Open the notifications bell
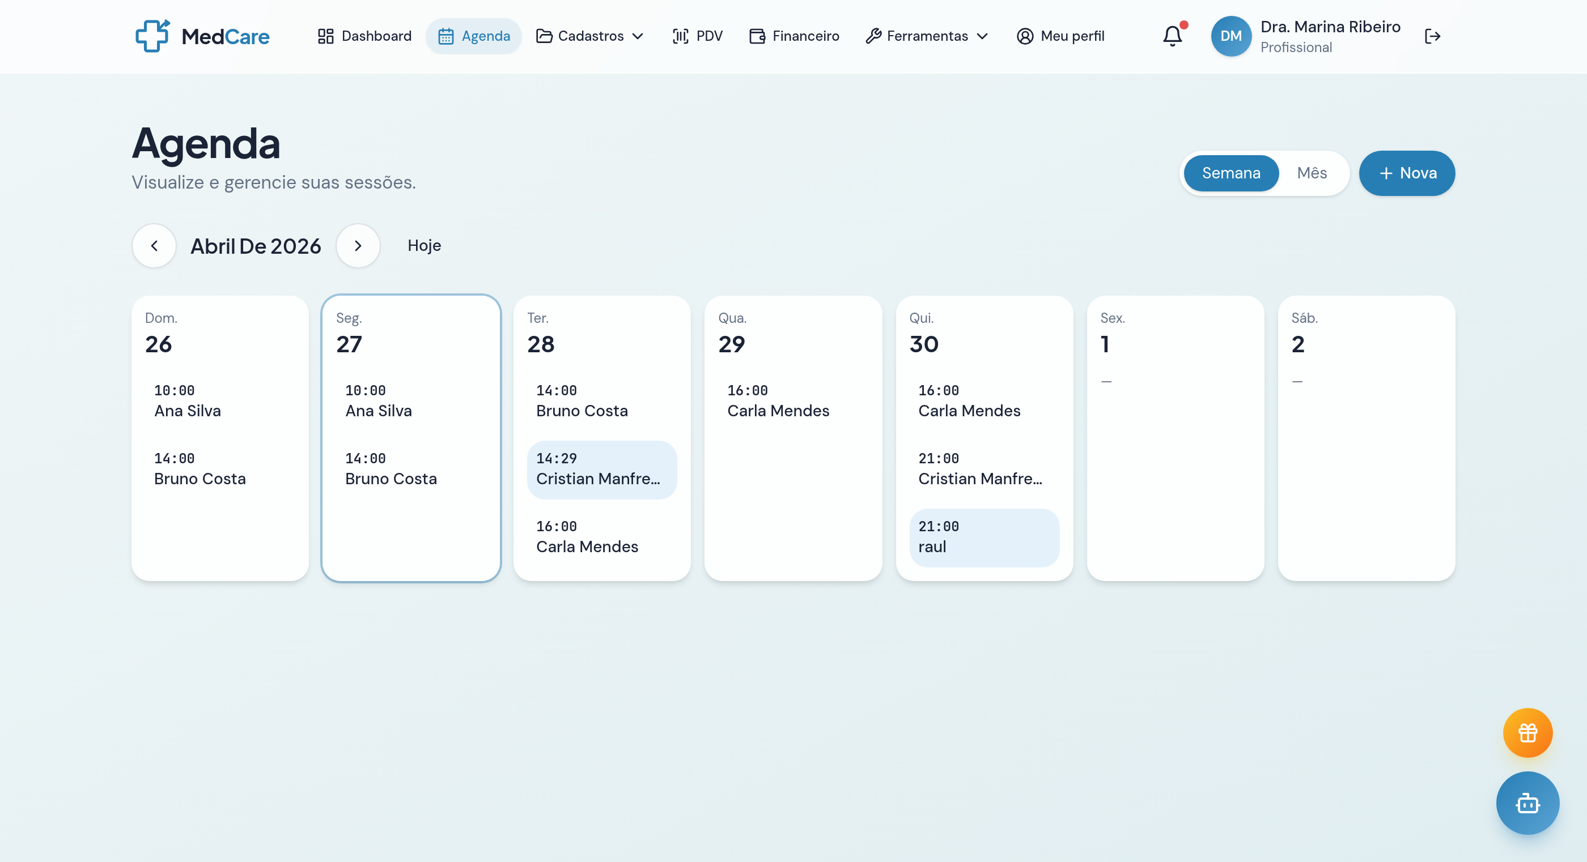1587x862 pixels. [1172, 36]
